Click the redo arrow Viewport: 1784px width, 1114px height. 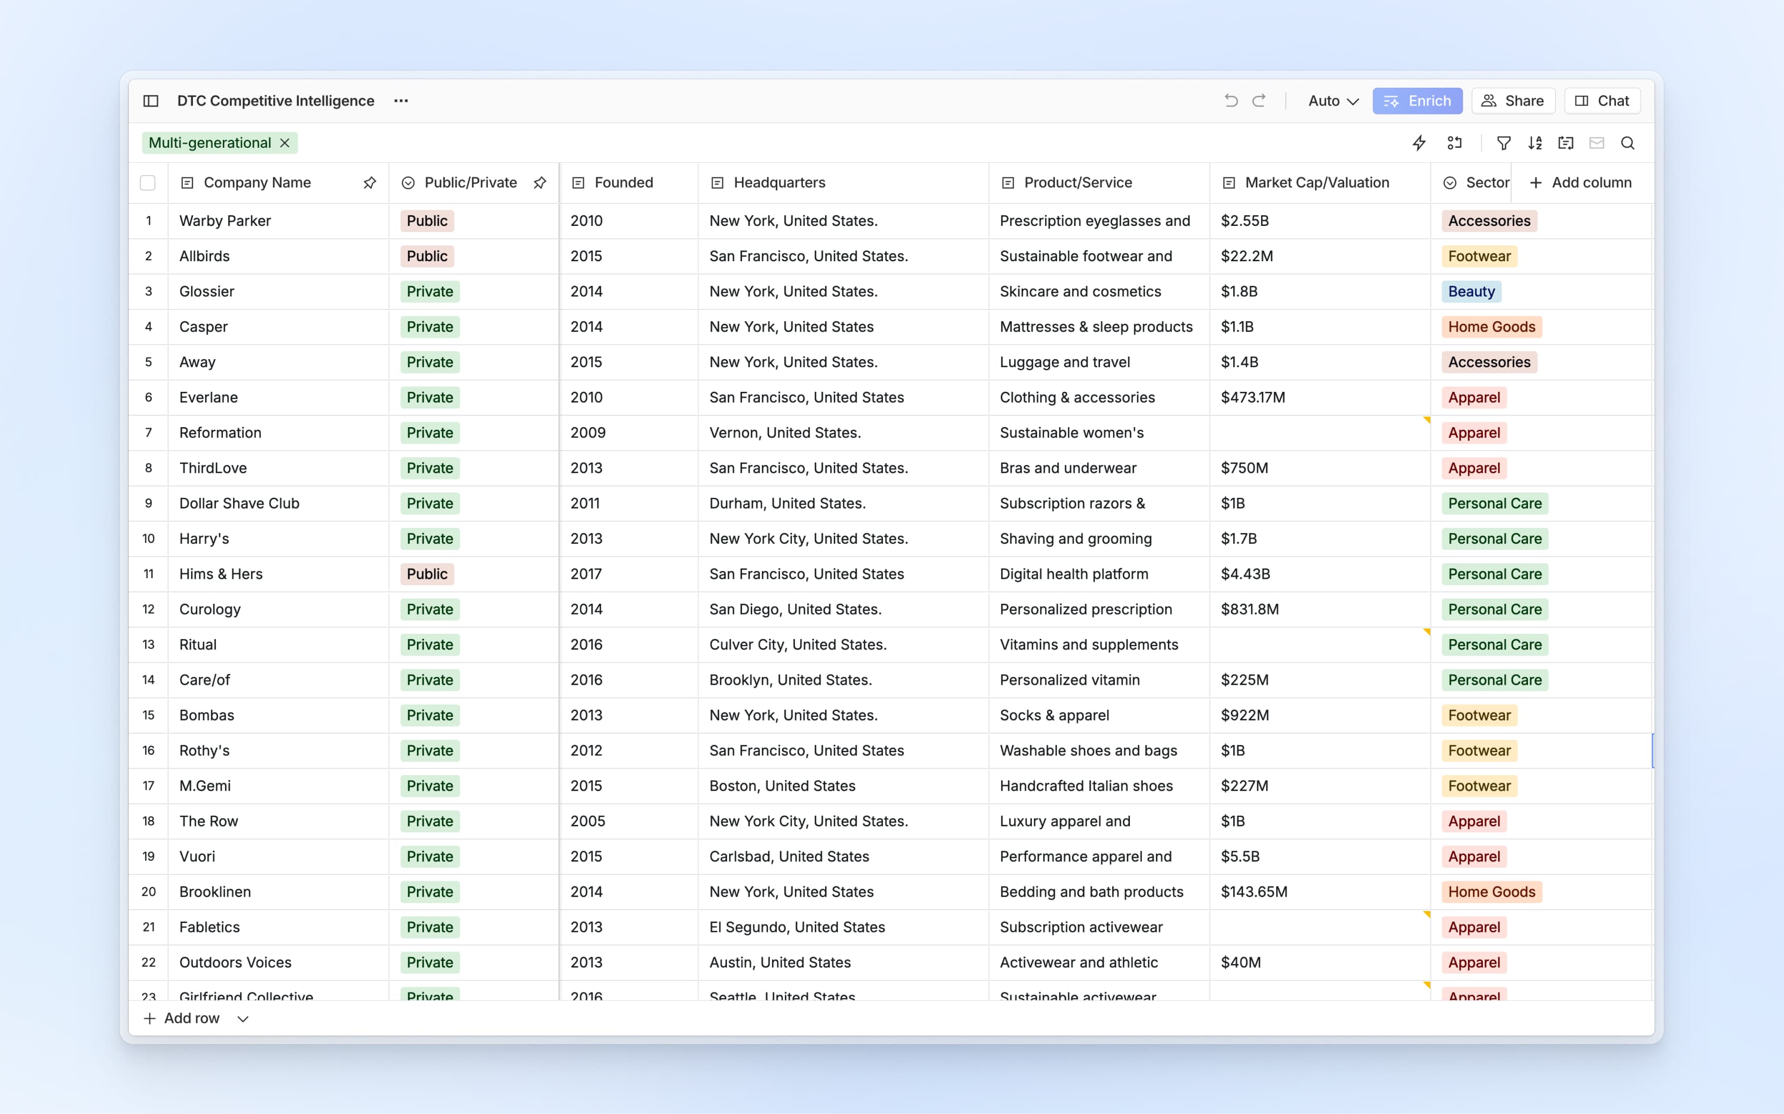1259,101
